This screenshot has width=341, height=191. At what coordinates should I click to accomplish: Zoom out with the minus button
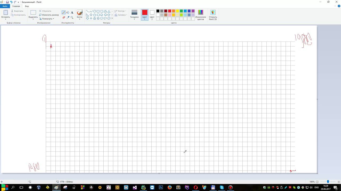point(317,182)
